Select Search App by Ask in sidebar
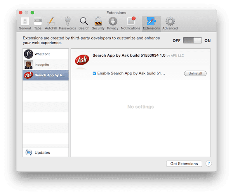 (x=45, y=75)
